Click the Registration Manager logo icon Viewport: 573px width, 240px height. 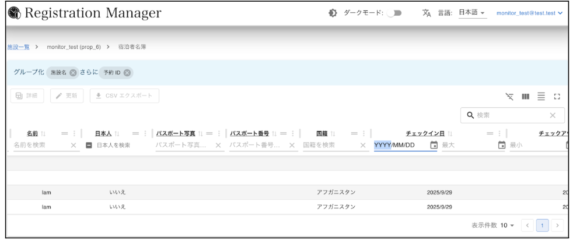coord(13,13)
